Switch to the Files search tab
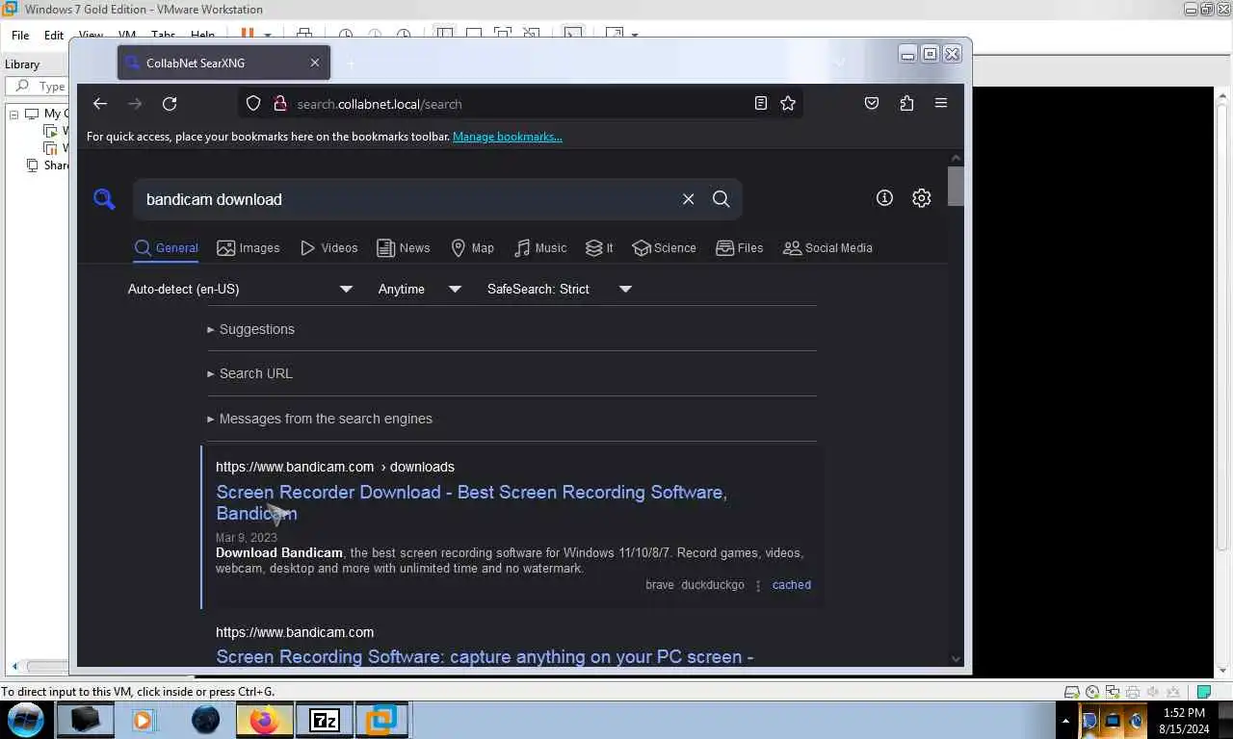This screenshot has width=1233, height=739. point(740,247)
